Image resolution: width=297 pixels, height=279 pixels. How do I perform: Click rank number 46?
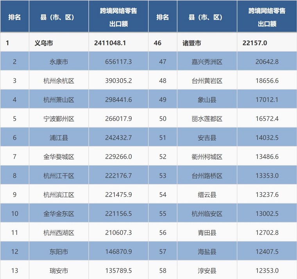point(157,43)
